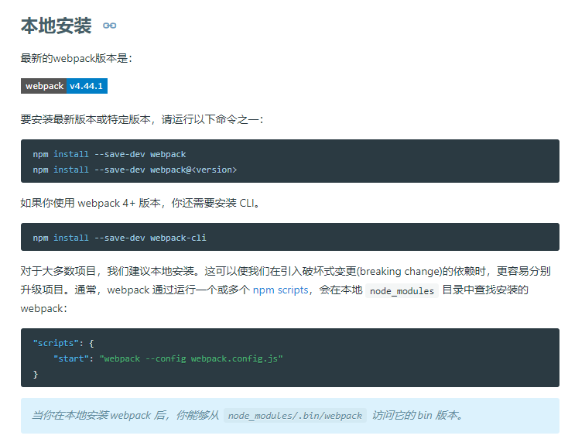The height and width of the screenshot is (439, 568).
Task: Click inline code node_modules/.bin/webpack
Action: click(x=296, y=416)
